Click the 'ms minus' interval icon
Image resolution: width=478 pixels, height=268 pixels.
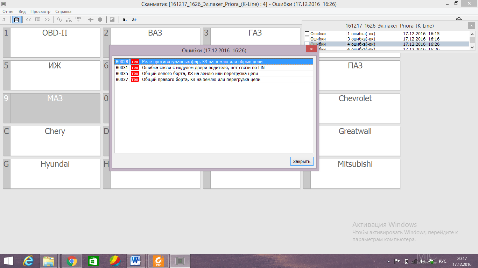(x=69, y=20)
